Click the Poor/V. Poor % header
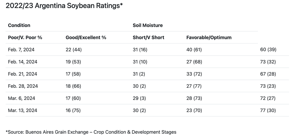Screen dimensions: 300x139 (x=25, y=37)
